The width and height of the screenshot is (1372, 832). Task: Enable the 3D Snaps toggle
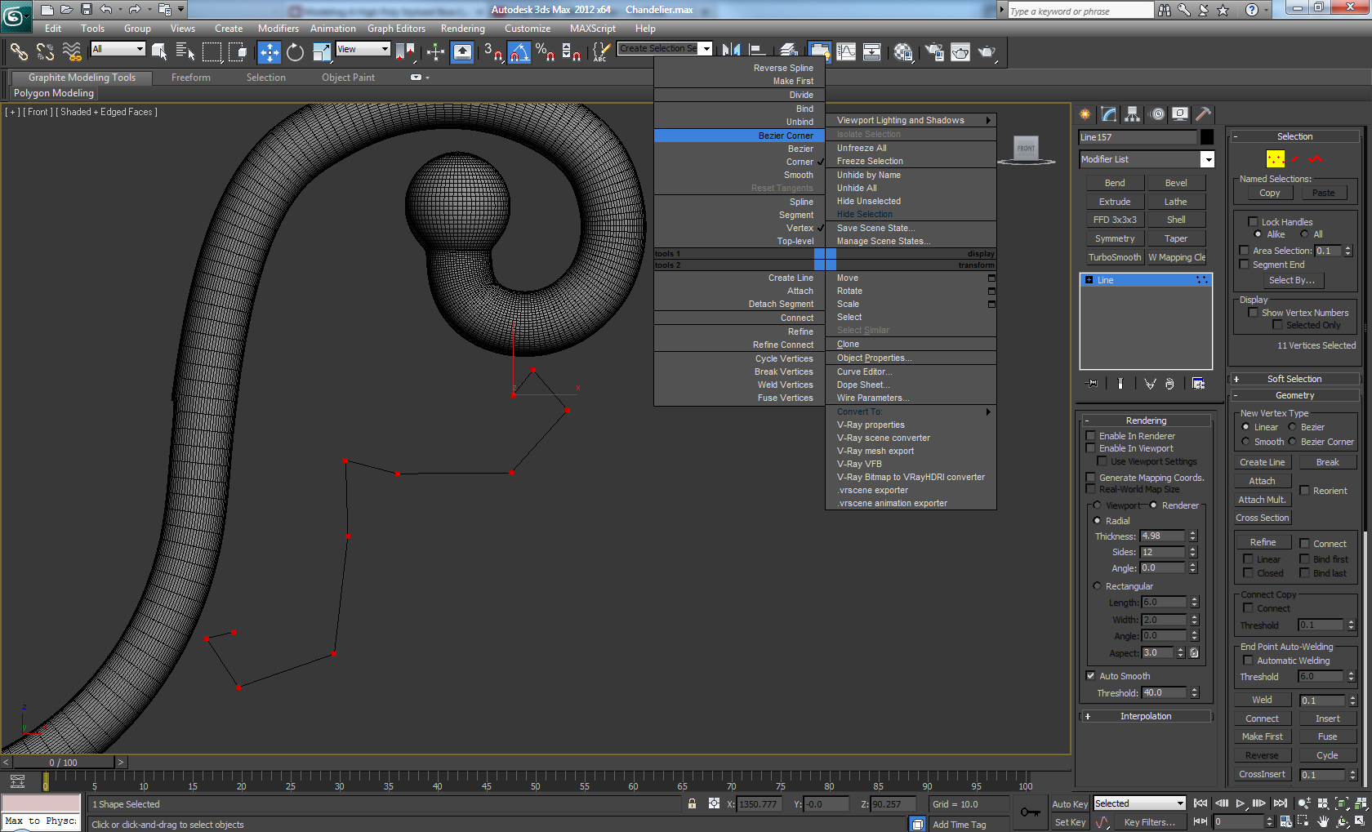(x=492, y=52)
